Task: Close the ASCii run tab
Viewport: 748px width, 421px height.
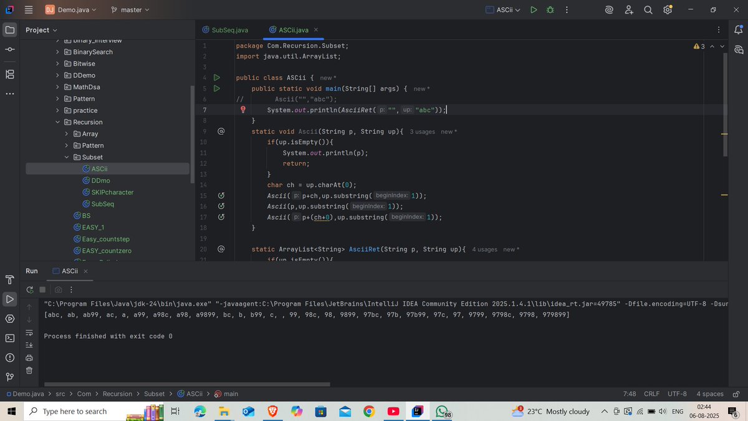Action: pos(85,271)
